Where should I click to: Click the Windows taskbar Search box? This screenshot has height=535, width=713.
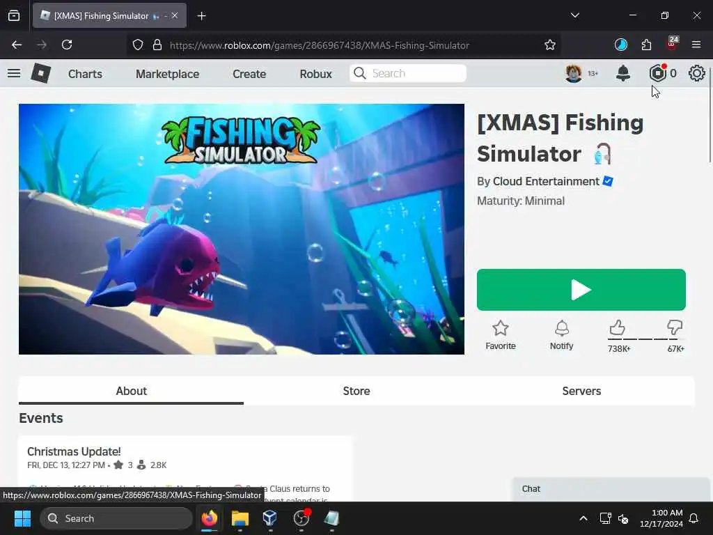coord(116,518)
